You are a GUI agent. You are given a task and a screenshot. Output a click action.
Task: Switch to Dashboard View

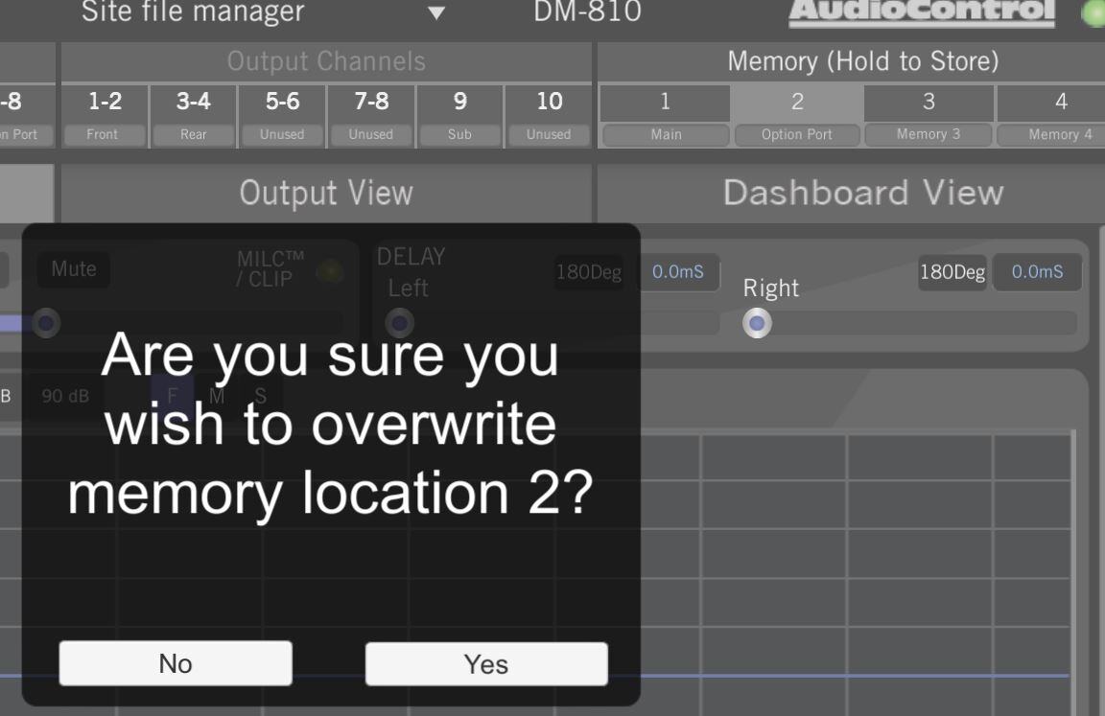coord(852,193)
